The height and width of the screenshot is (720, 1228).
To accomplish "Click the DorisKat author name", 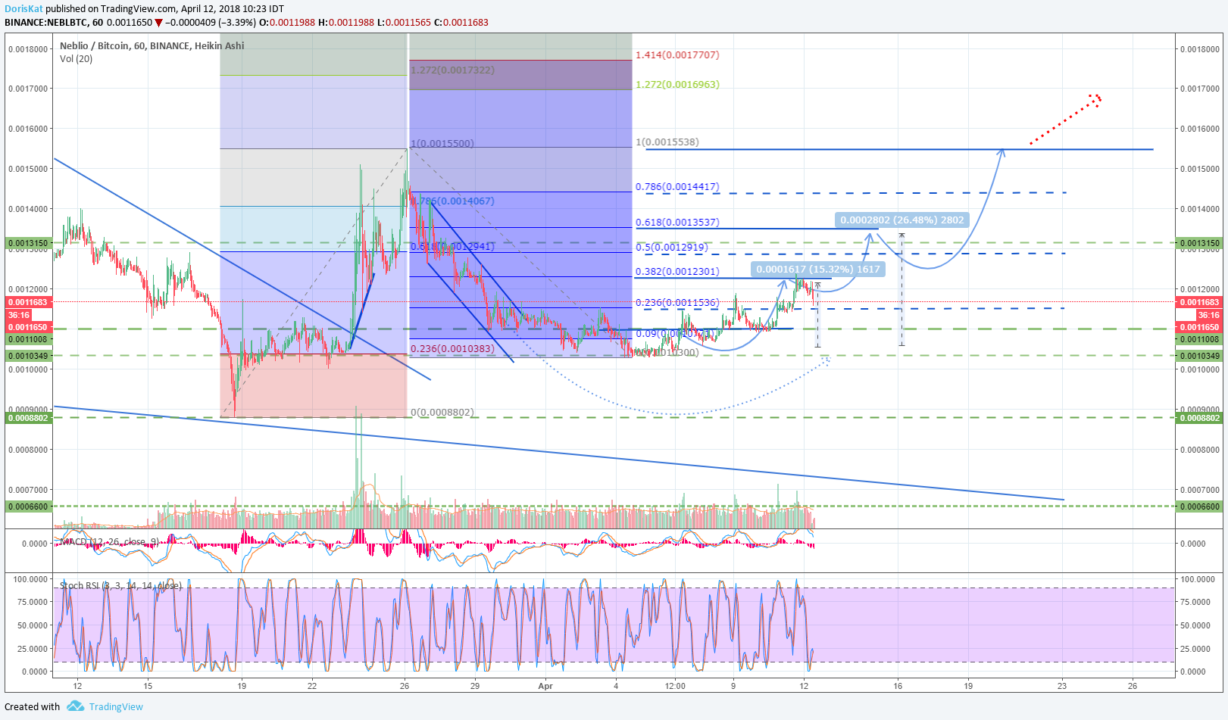I will click(23, 9).
